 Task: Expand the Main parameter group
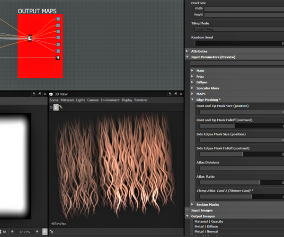pos(192,71)
